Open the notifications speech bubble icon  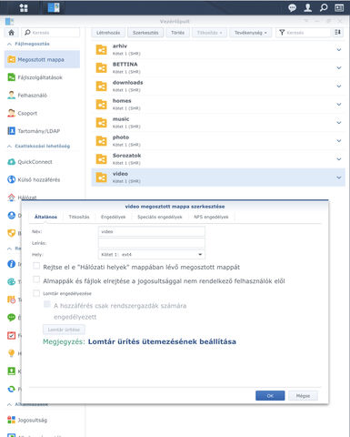[x=292, y=7]
